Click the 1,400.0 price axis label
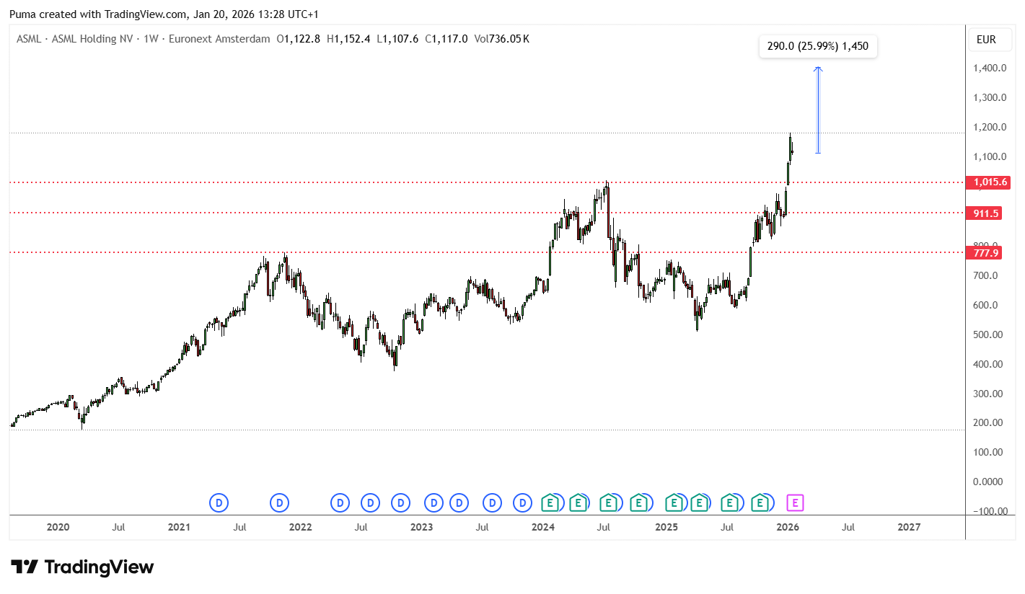 pyautogui.click(x=990, y=68)
